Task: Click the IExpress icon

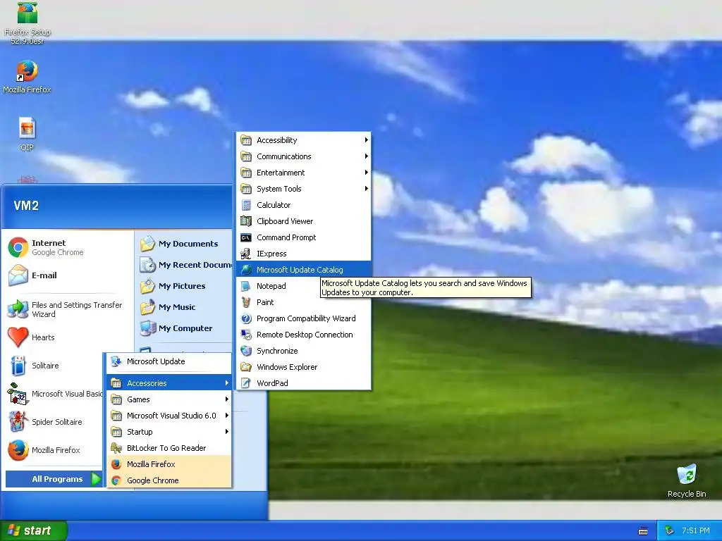Action: 246,254
